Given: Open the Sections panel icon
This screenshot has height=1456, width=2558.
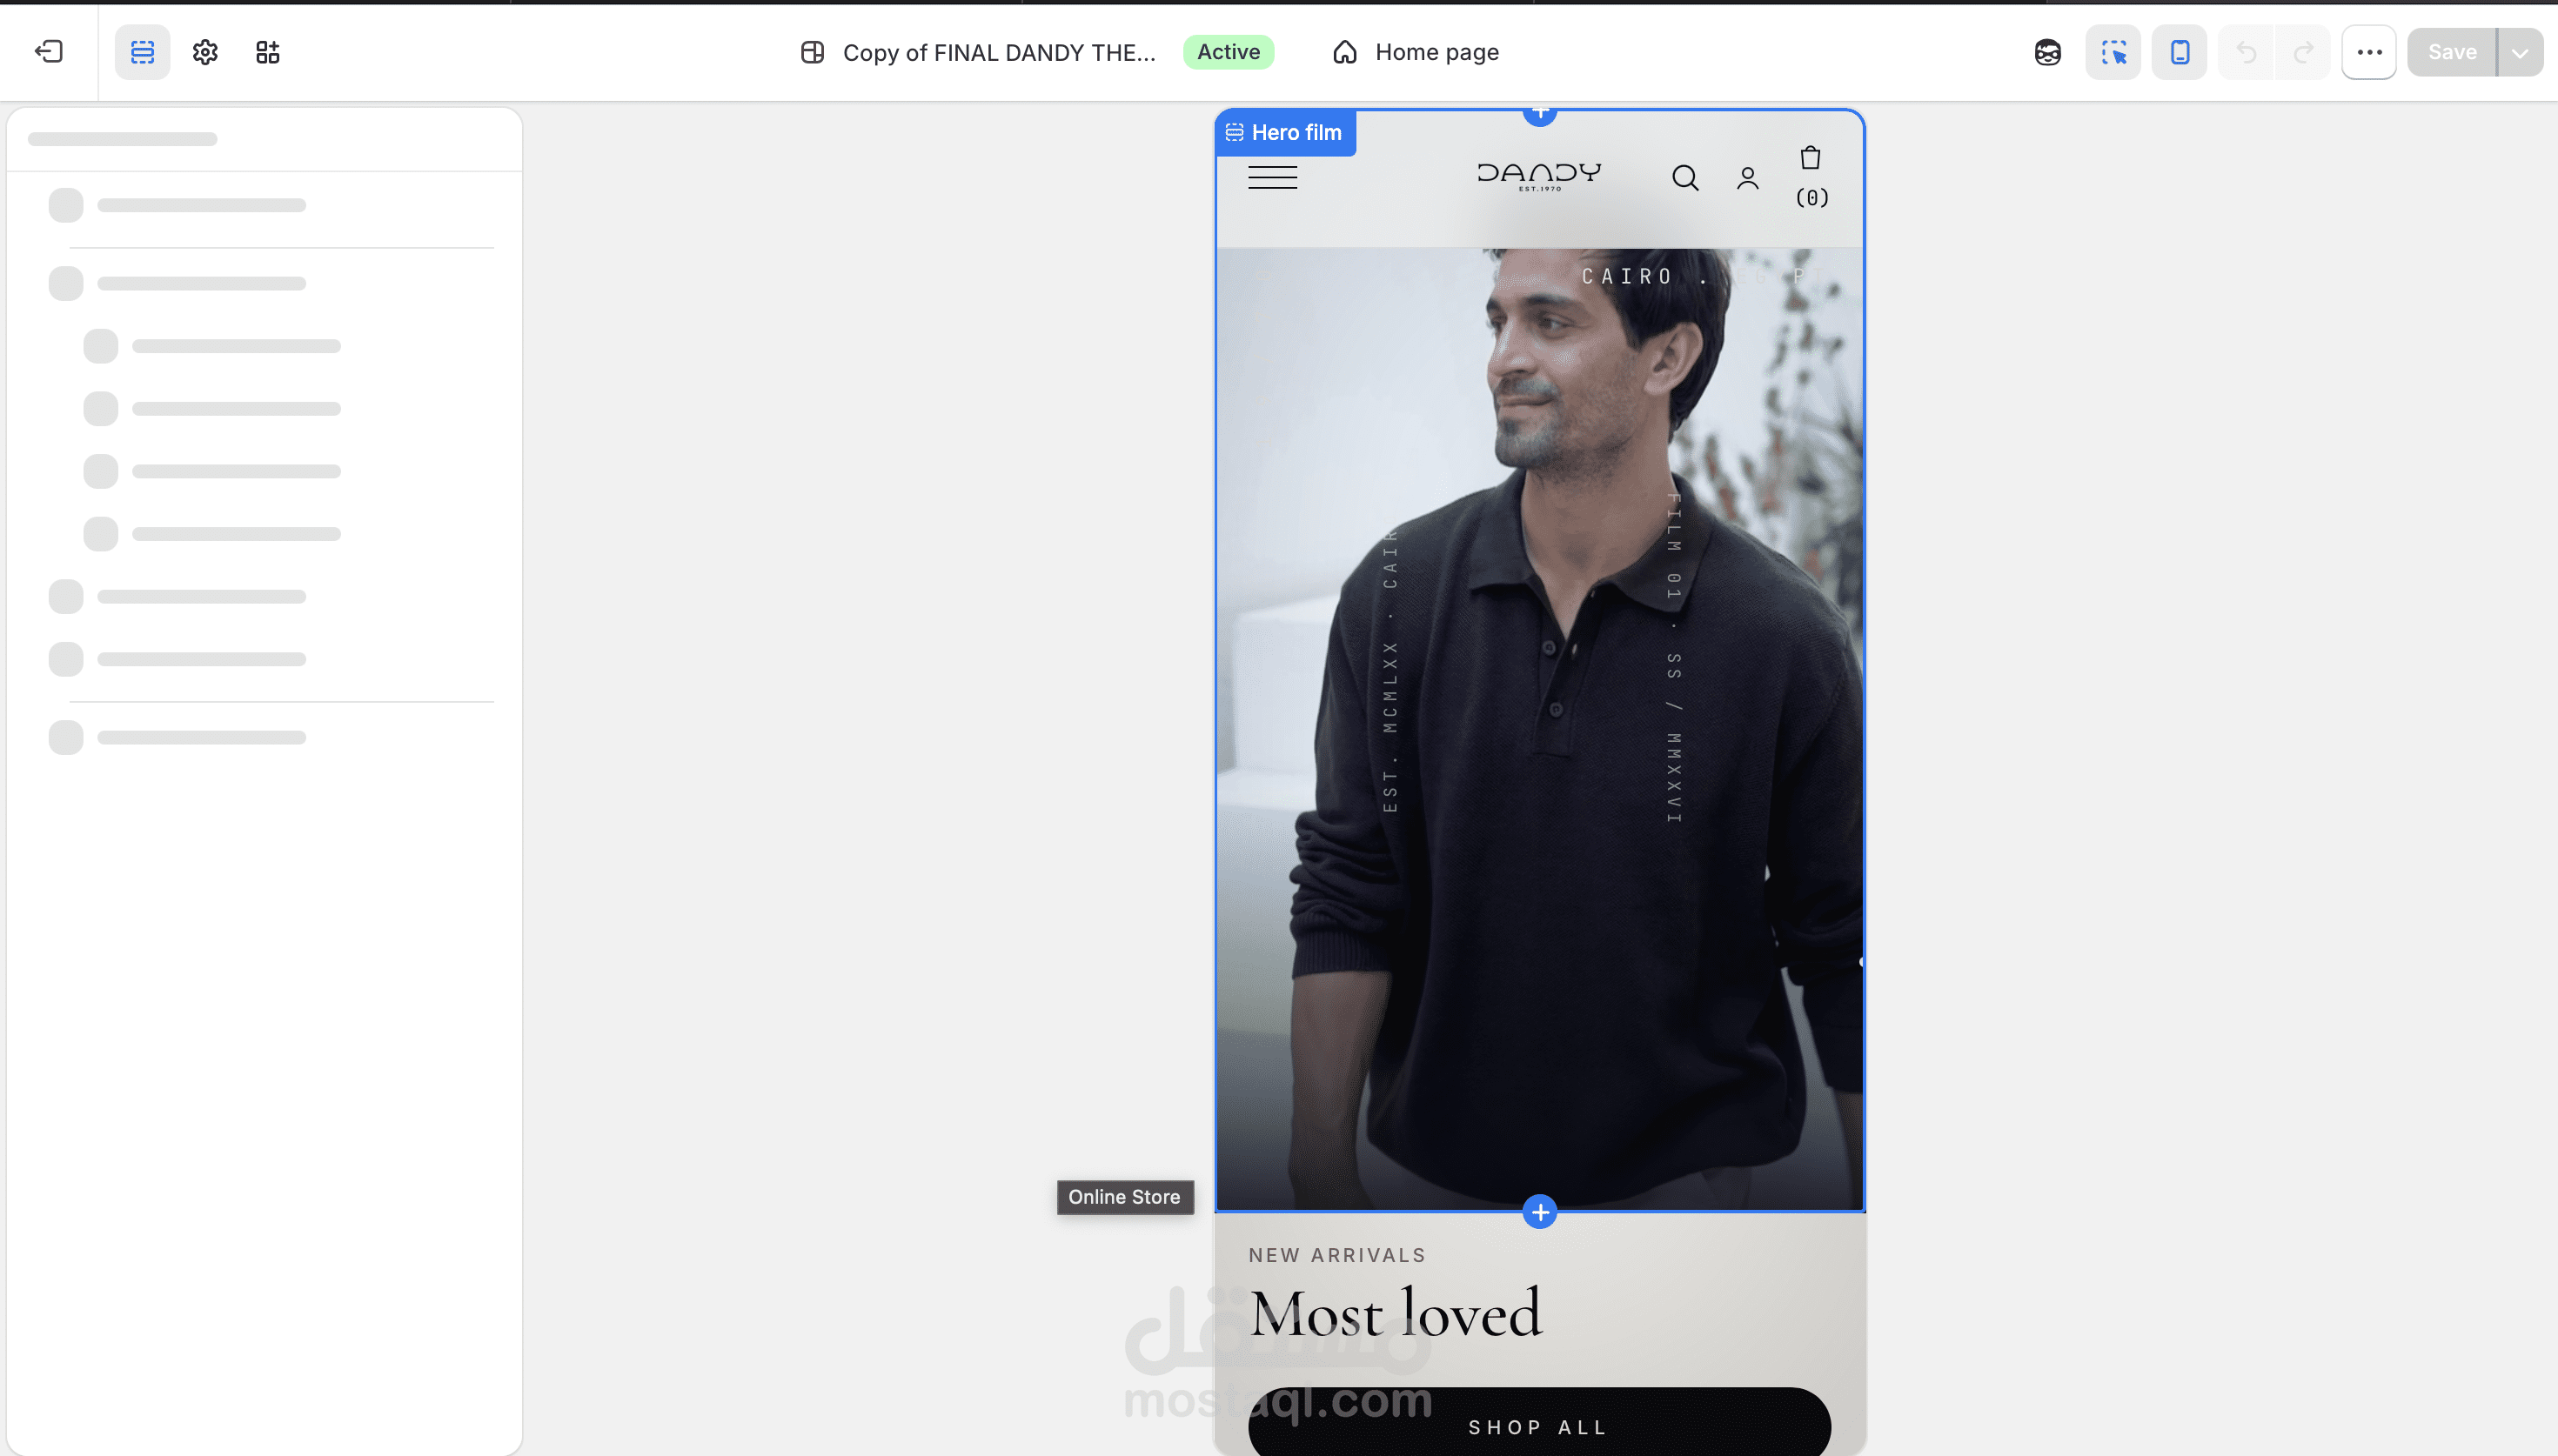Looking at the screenshot, I should (142, 52).
